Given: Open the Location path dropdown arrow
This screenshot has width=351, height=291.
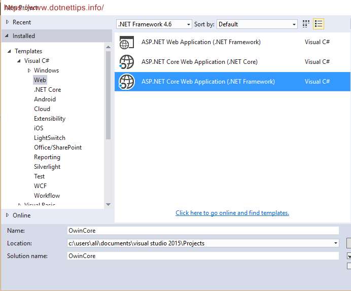Looking at the screenshot, I should (336, 243).
